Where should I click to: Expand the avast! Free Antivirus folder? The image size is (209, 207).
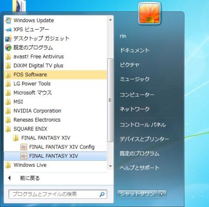[x=55, y=57]
